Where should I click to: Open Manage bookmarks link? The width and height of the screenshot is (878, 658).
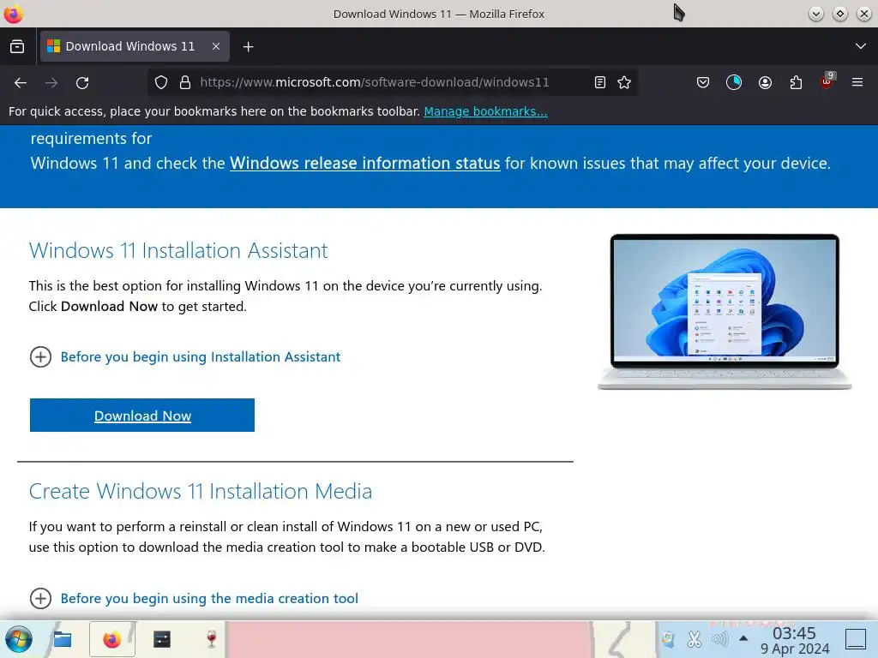point(485,111)
